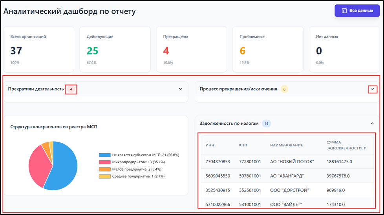Click the yellow badge showing 6

coord(284,89)
